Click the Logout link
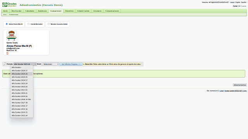 (232, 2)
